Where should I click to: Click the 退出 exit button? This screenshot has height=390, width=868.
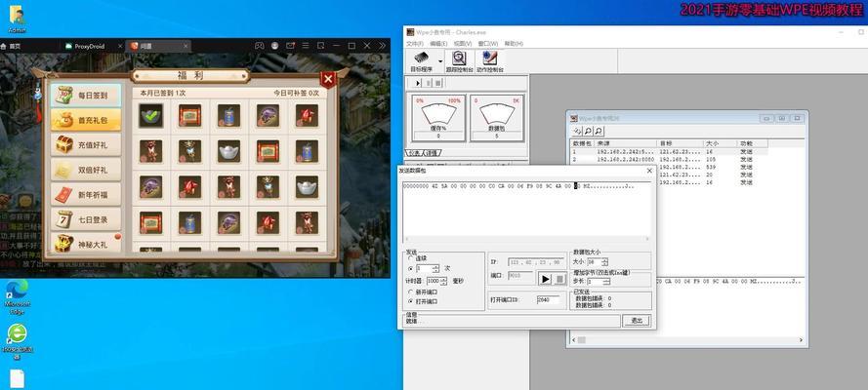(x=637, y=320)
